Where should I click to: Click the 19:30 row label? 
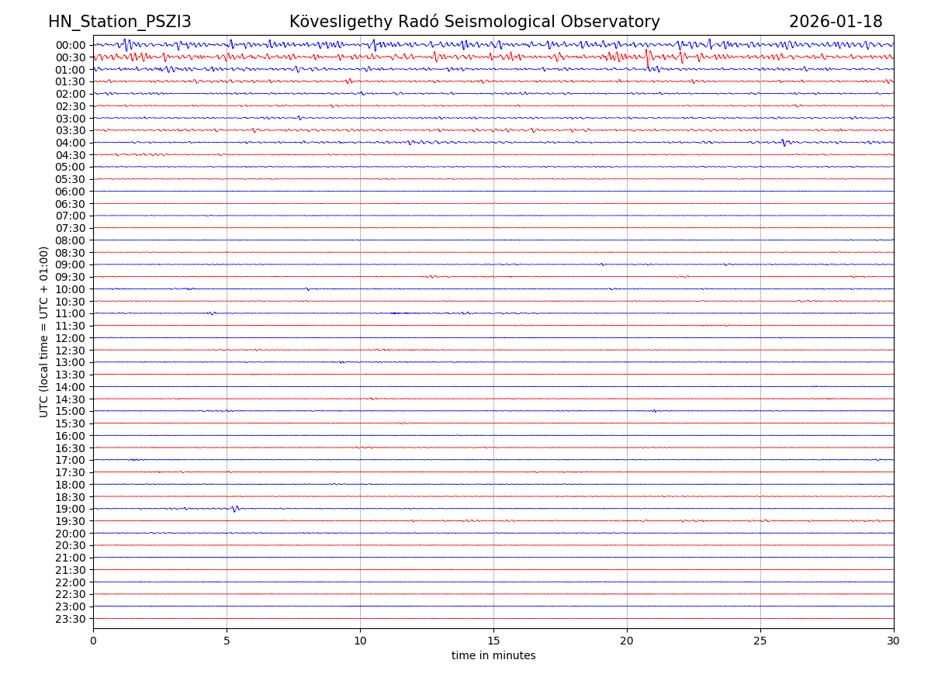pos(71,521)
